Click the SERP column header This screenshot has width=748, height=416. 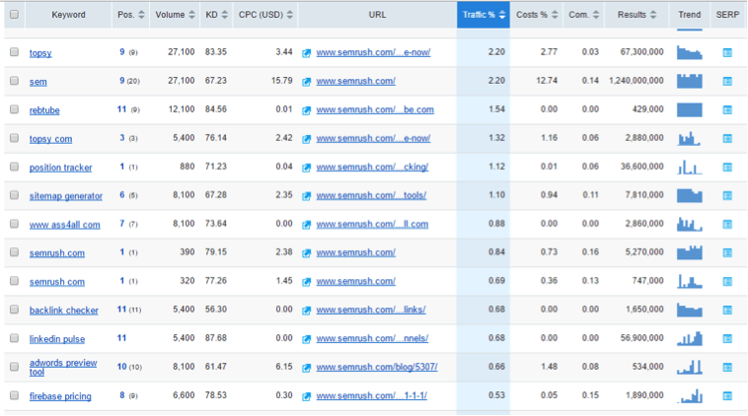point(727,15)
